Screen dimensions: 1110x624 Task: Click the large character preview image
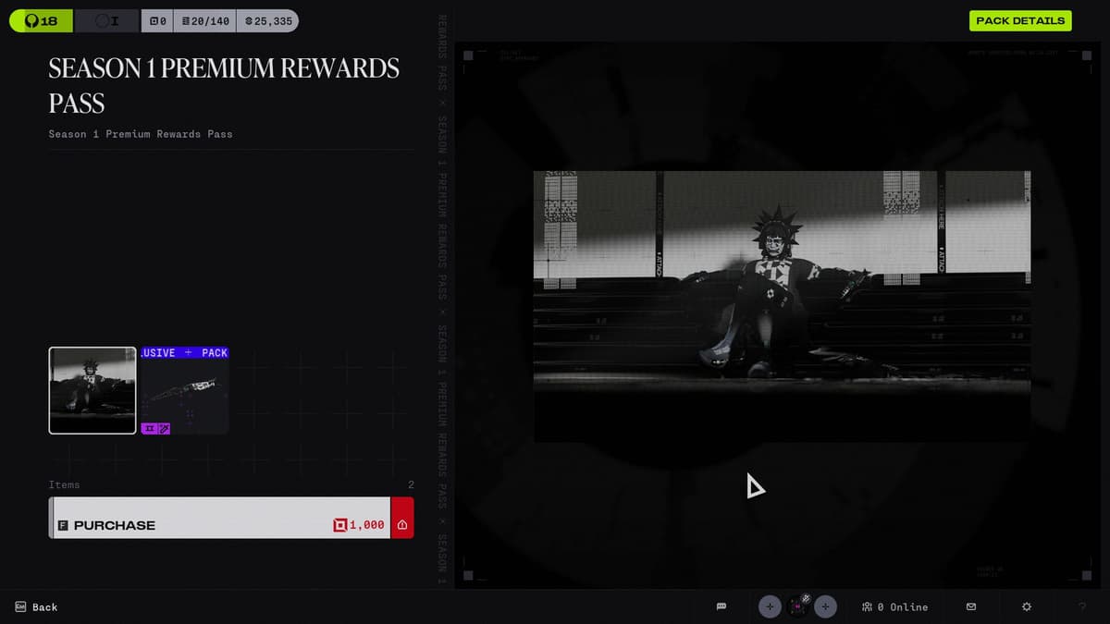tap(782, 306)
